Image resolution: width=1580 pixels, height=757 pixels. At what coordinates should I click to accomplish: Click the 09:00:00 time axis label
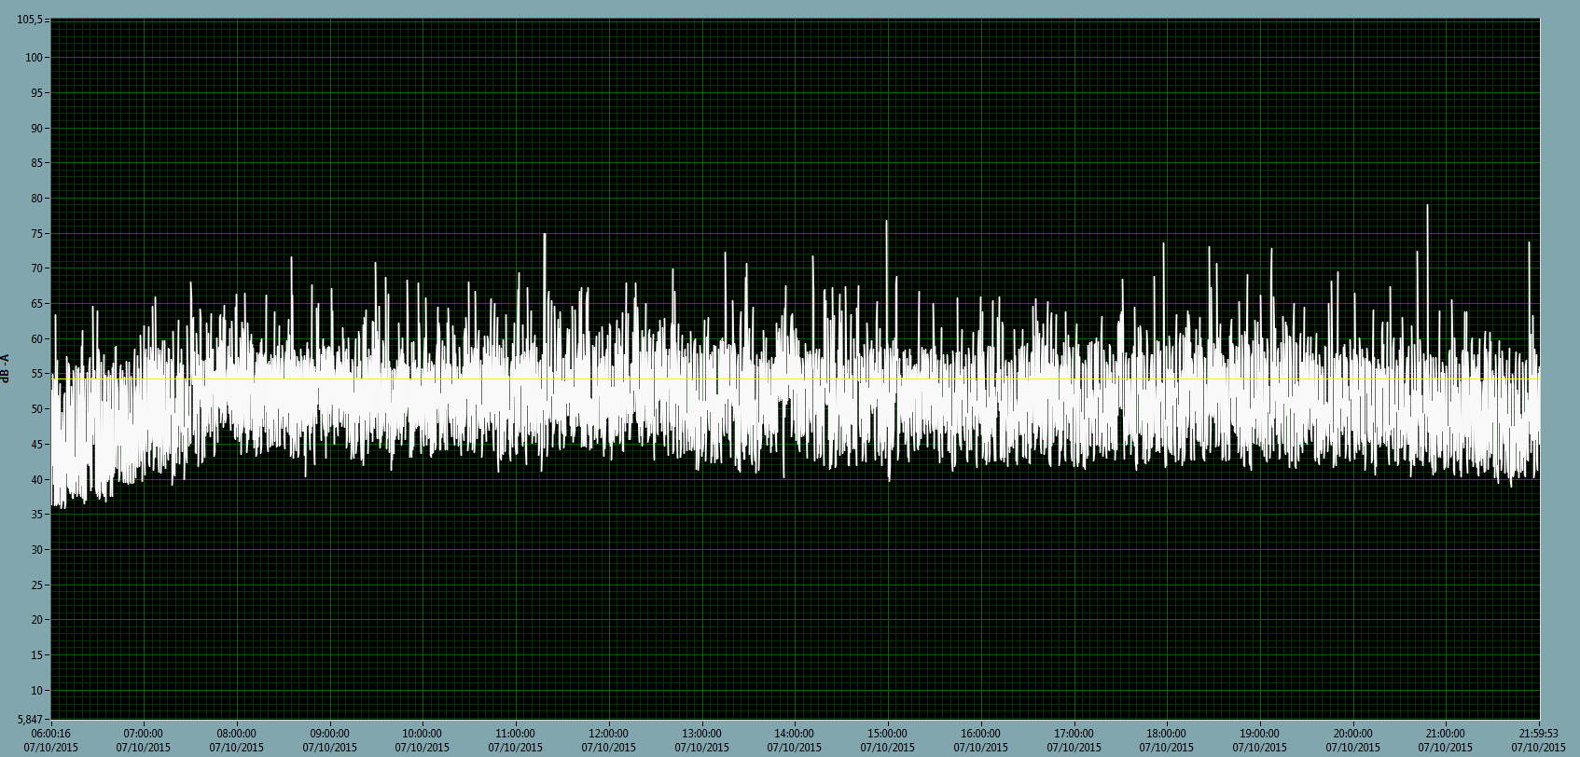pos(329,735)
